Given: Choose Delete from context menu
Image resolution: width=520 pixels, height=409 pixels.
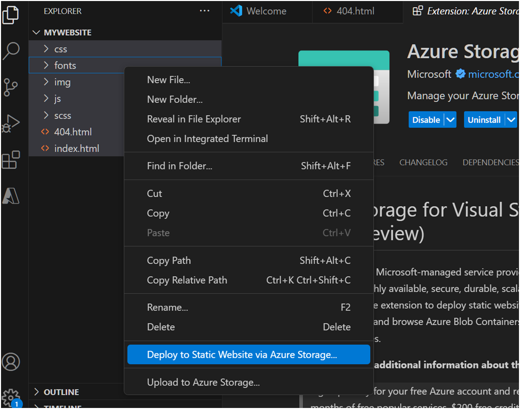Looking at the screenshot, I should 248,327.
